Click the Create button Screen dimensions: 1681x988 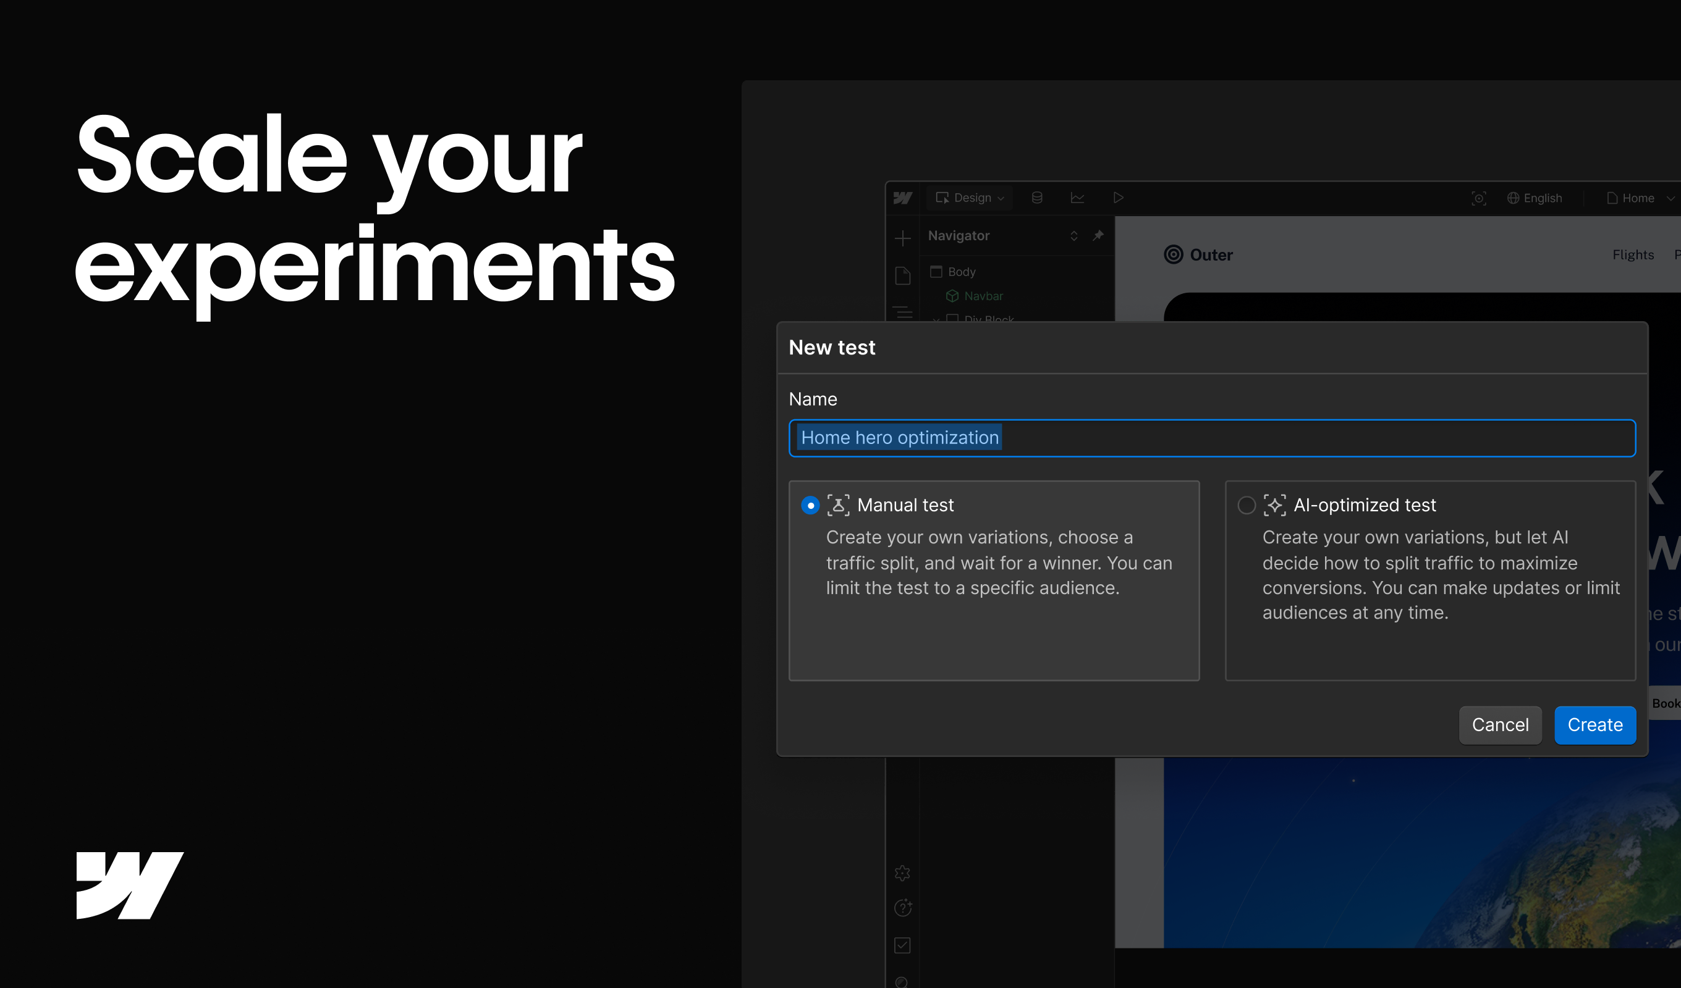pos(1594,725)
